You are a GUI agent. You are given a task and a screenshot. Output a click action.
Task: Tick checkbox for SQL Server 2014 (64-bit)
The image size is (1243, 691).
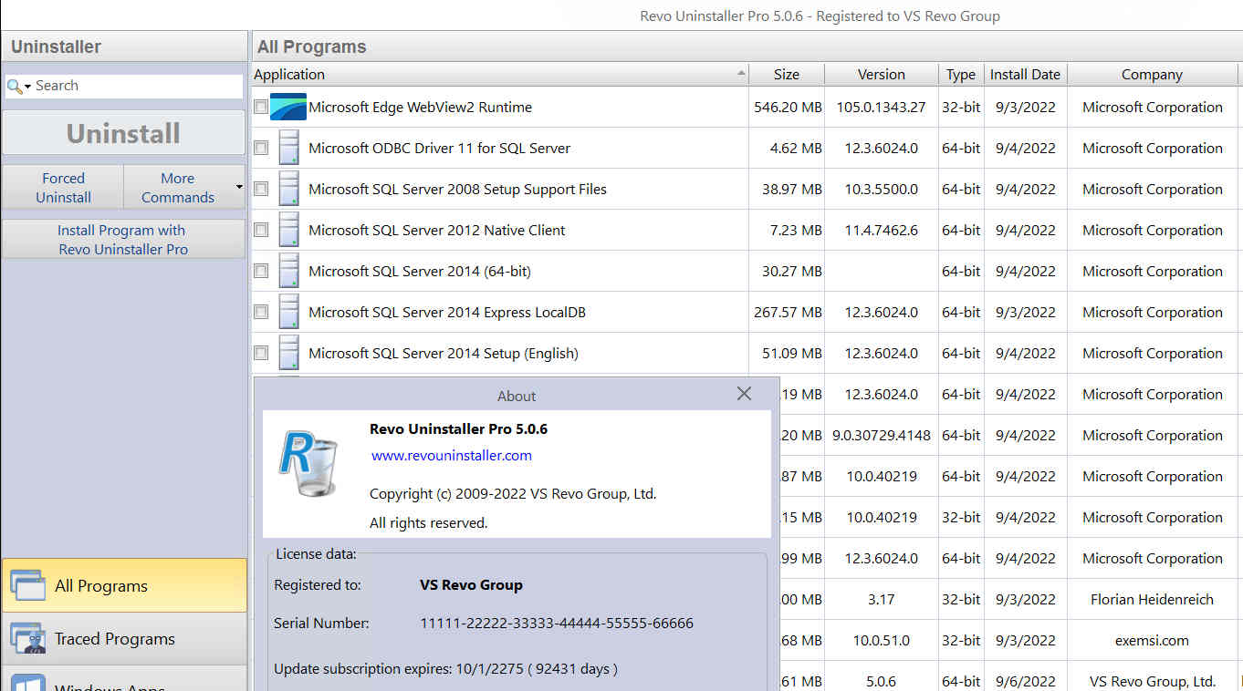261,271
